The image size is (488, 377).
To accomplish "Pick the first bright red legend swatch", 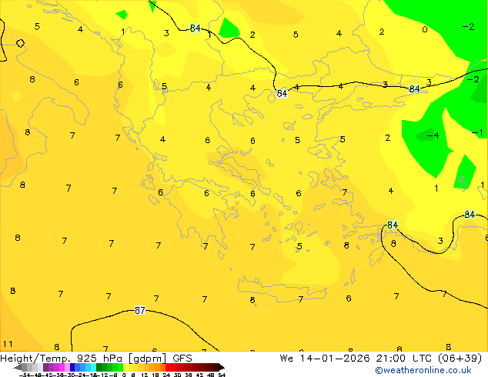I will (x=168, y=367).
